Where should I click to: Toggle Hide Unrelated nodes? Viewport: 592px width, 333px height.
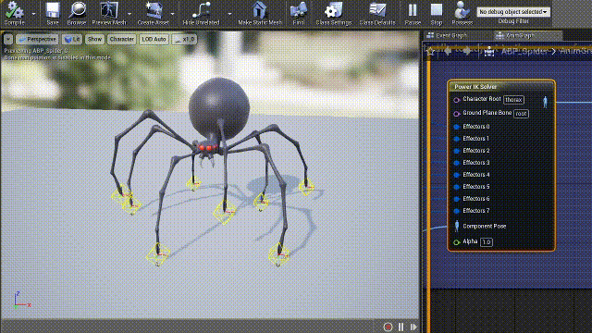(201, 13)
